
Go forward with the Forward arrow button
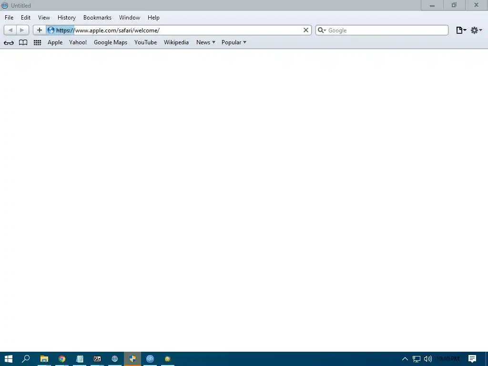click(x=22, y=30)
